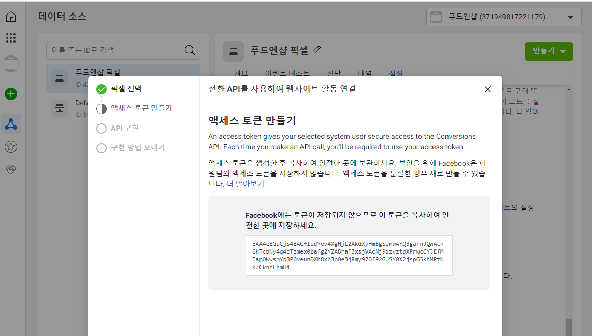The height and width of the screenshot is (336, 592).
Task: Select the 픽셀 선택 completed step
Action: click(119, 89)
